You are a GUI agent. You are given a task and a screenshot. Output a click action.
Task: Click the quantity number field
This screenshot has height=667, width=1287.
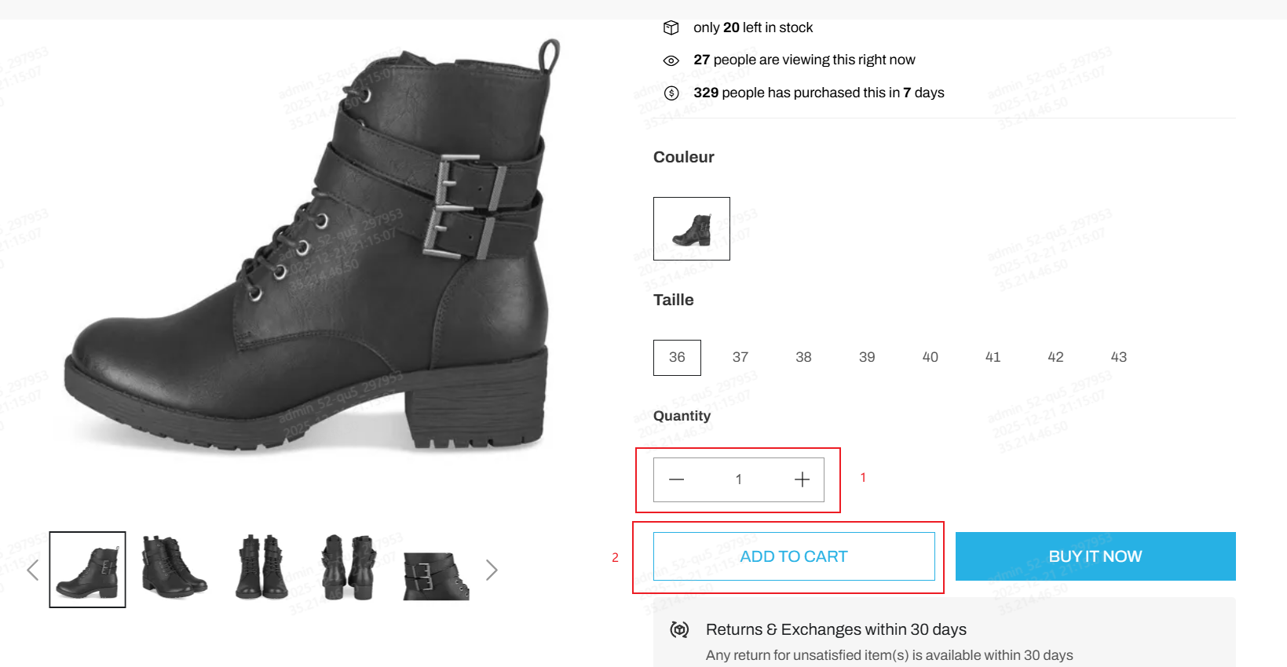738,479
